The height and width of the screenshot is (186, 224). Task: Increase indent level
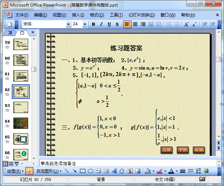coord(212,24)
